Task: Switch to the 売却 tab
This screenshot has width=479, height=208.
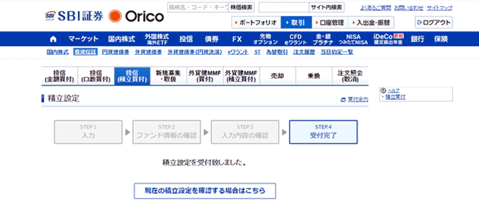Action: click(277, 76)
